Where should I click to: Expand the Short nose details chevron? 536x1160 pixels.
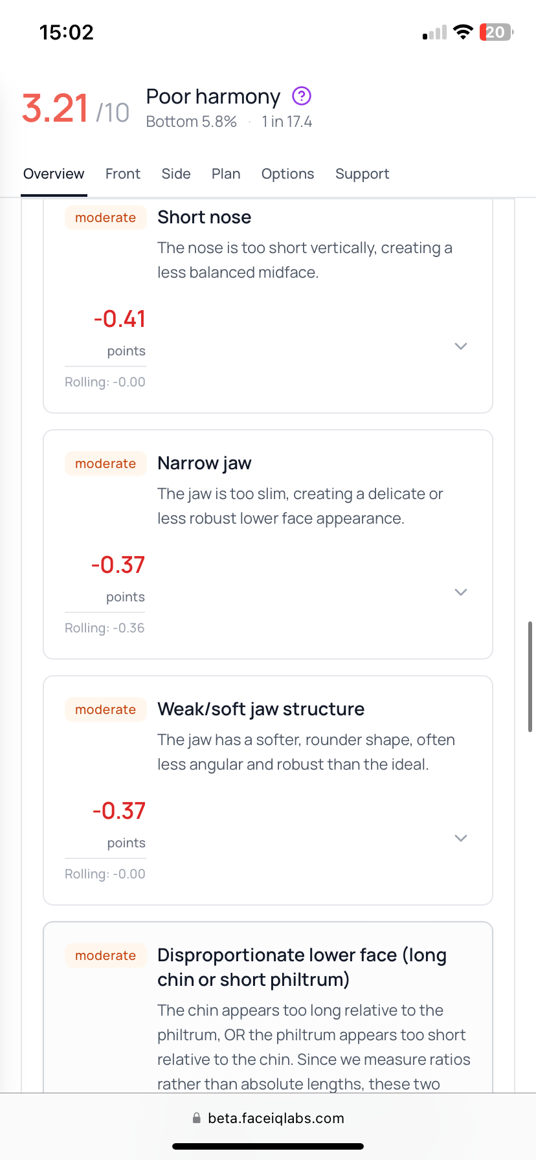point(461,346)
